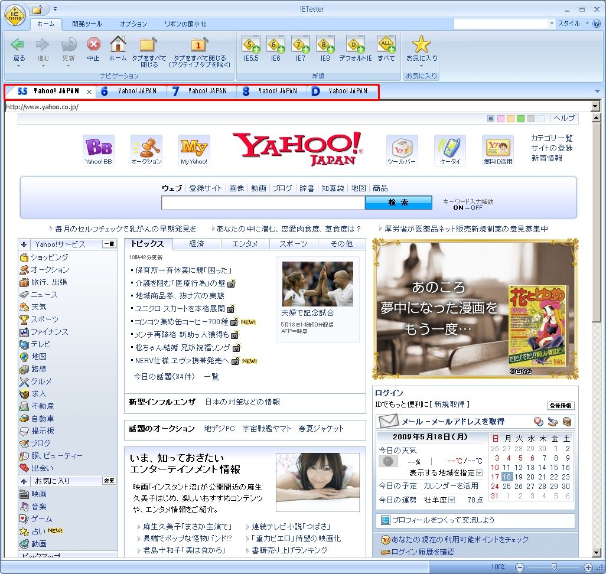Click the ツールバー (Toolbar) icon

click(402, 151)
